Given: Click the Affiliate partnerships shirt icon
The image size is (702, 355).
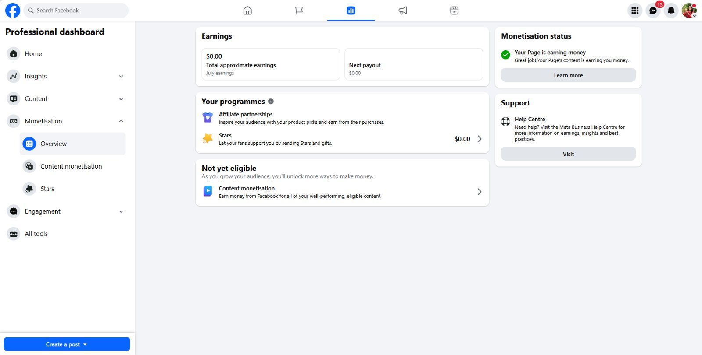Looking at the screenshot, I should point(208,118).
